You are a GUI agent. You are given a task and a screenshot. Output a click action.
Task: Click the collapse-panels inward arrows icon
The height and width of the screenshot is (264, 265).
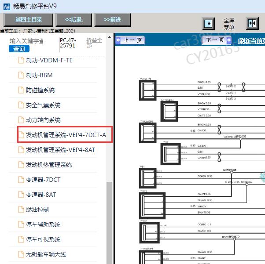click(x=252, y=23)
